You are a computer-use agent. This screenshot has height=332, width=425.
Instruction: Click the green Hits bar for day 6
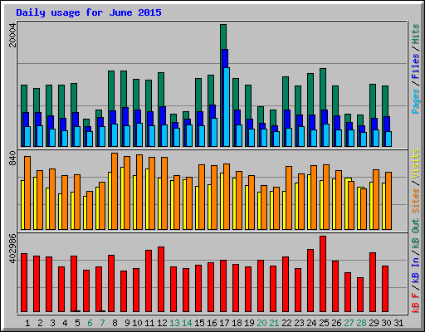coord(86,123)
